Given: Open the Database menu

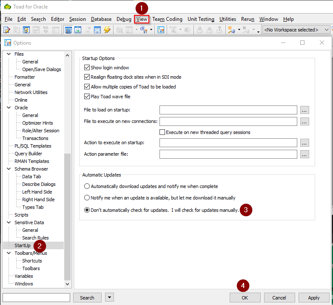Looking at the screenshot, I should coord(101,19).
